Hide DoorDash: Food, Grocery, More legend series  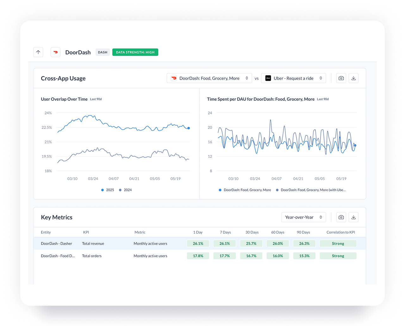click(x=245, y=190)
